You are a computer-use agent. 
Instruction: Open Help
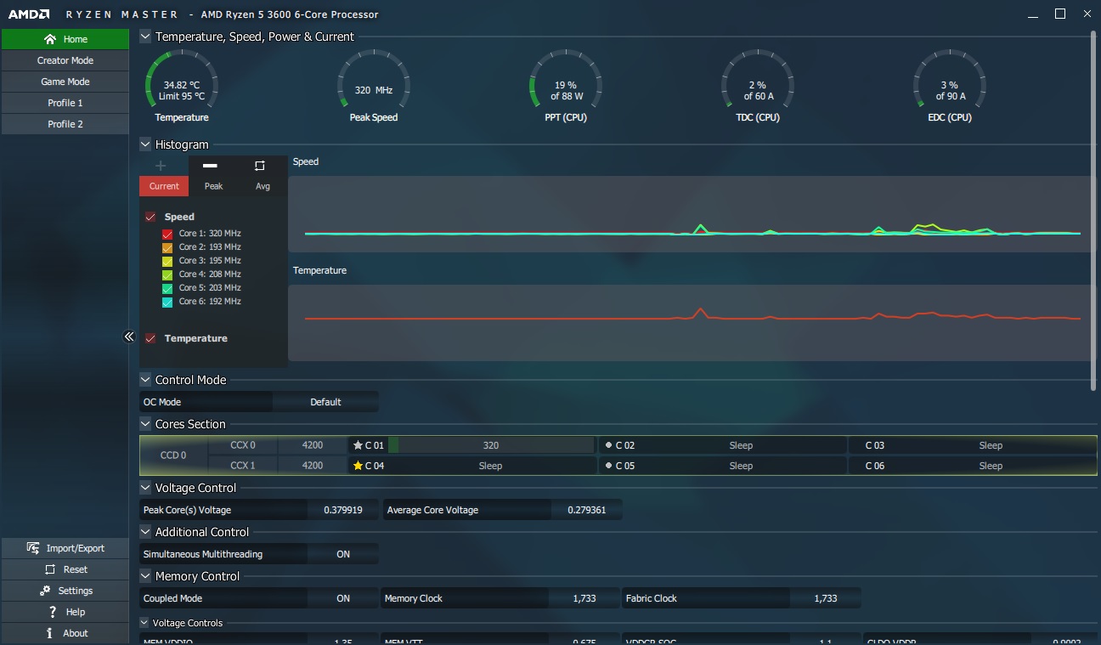pyautogui.click(x=65, y=612)
